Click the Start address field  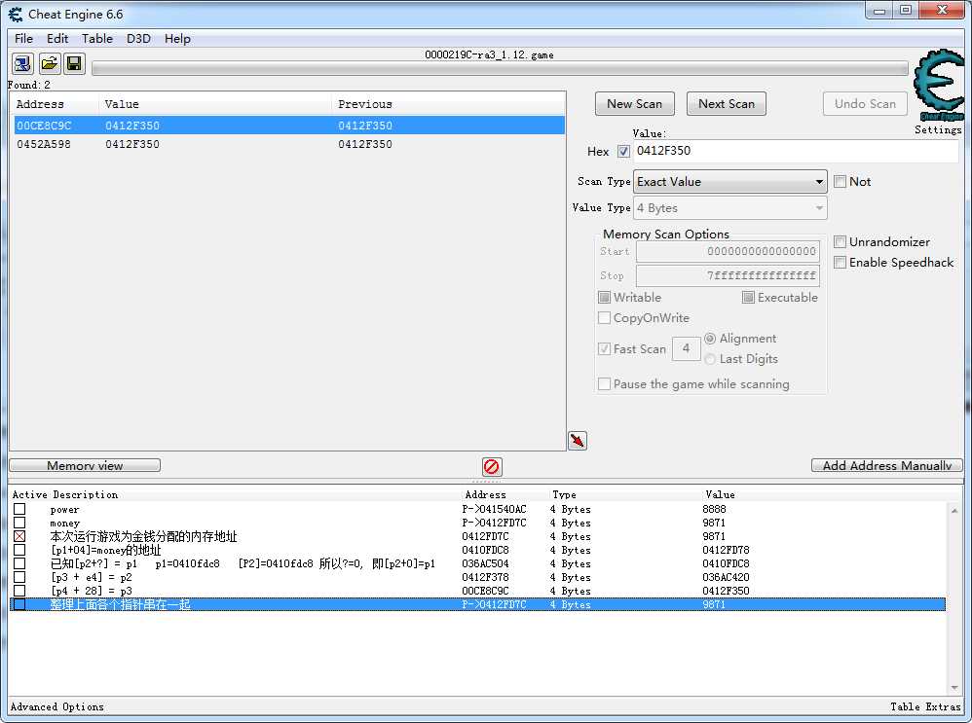pos(728,251)
